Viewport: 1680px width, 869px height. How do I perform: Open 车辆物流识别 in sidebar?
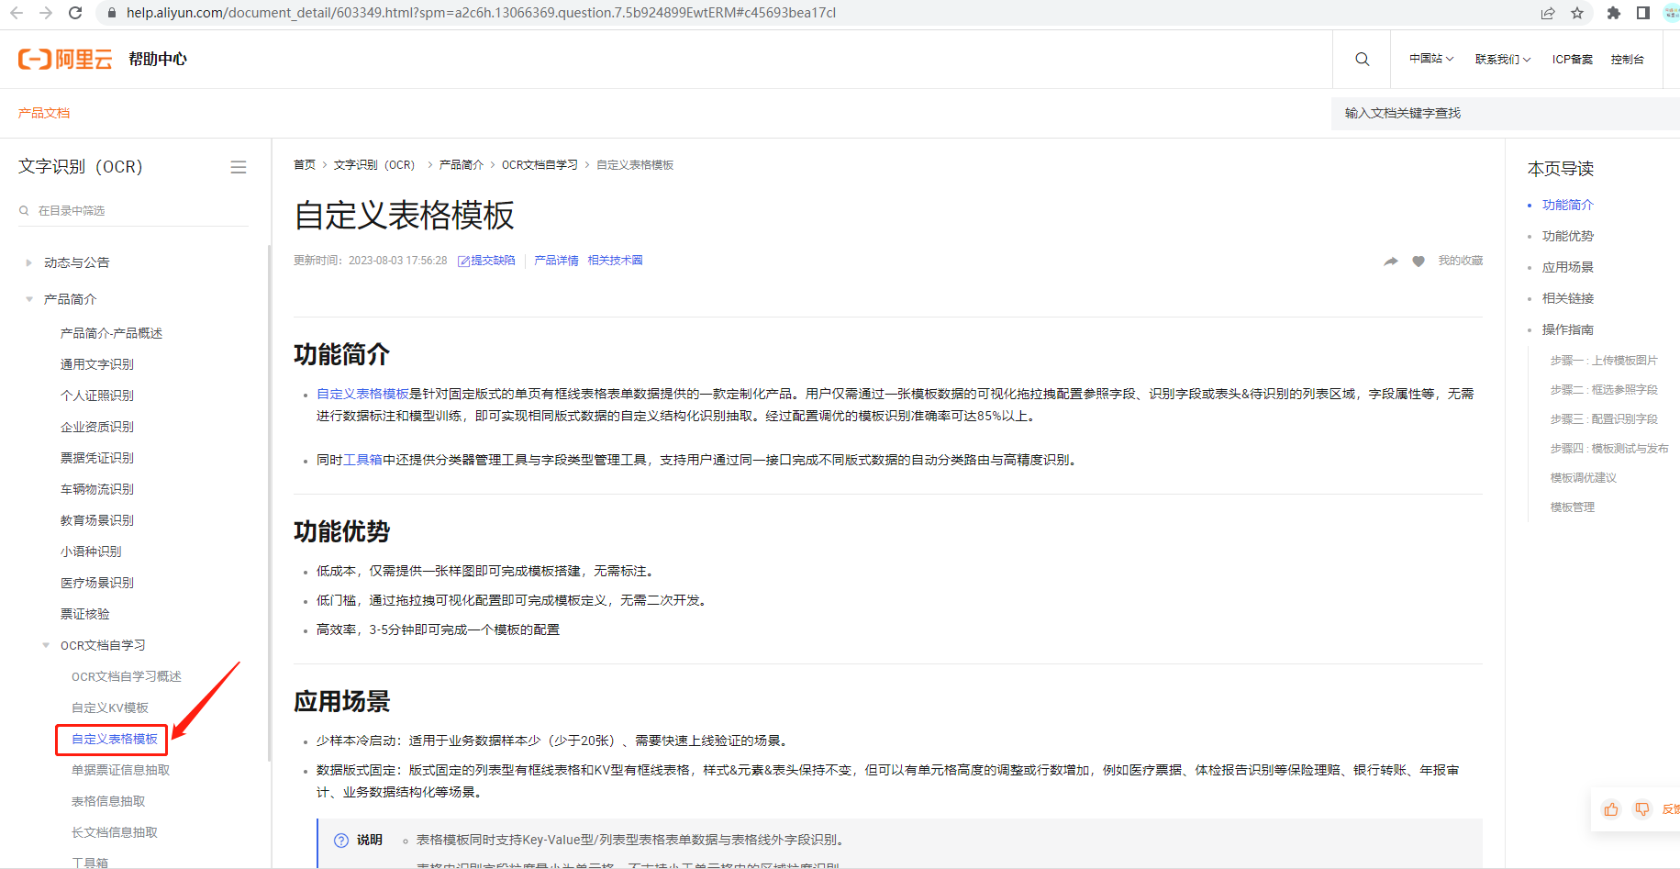(97, 489)
